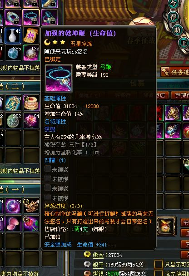
Task: Toggle the 优先使用 checkbox
Action: click(159, 273)
